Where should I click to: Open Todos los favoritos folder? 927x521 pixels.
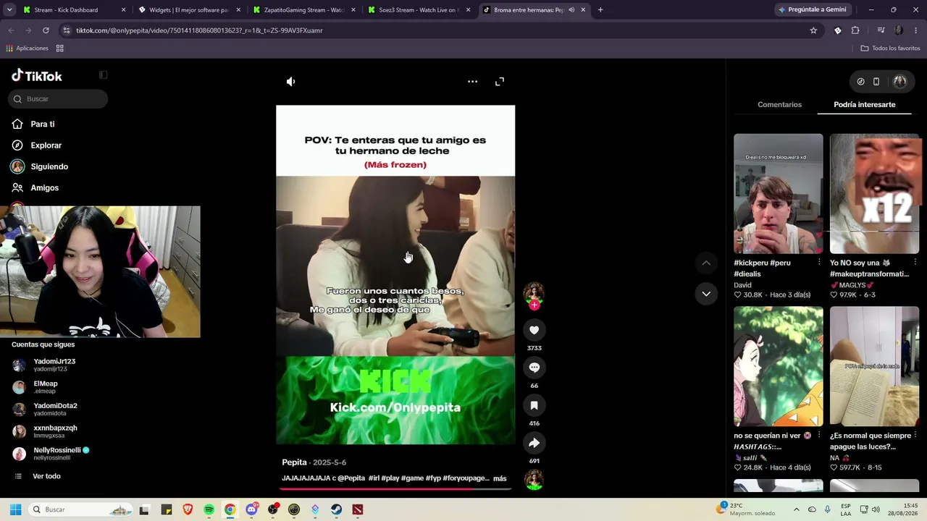click(x=890, y=48)
